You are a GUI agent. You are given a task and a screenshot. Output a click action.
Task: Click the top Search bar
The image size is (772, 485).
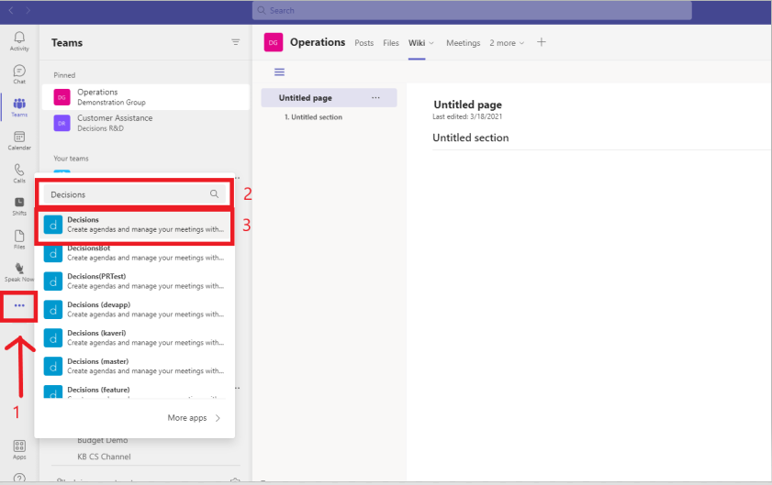[x=472, y=10]
